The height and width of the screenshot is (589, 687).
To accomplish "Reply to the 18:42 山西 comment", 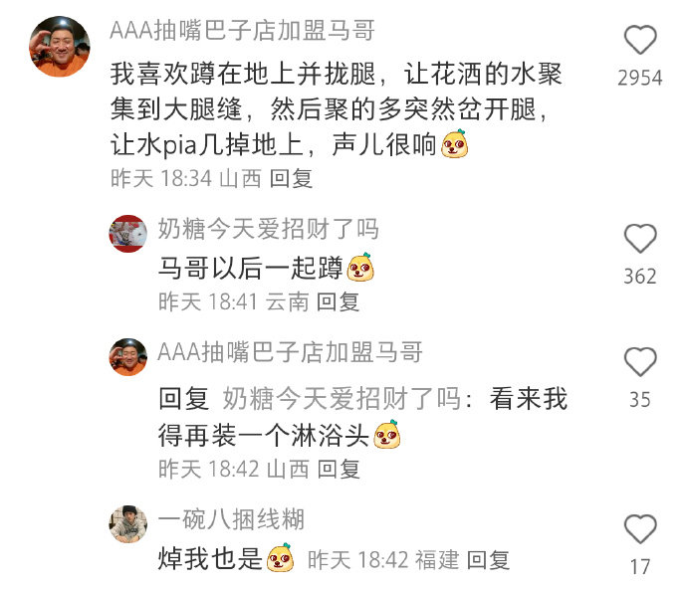I will click(x=339, y=469).
